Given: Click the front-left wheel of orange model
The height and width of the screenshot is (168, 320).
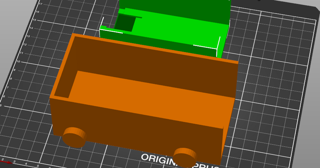Looking at the screenshot, I should [74, 137].
